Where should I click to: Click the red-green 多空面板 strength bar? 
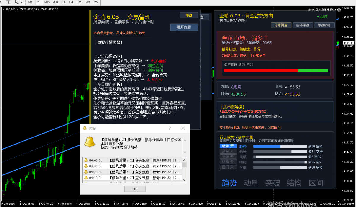click(x=276, y=70)
